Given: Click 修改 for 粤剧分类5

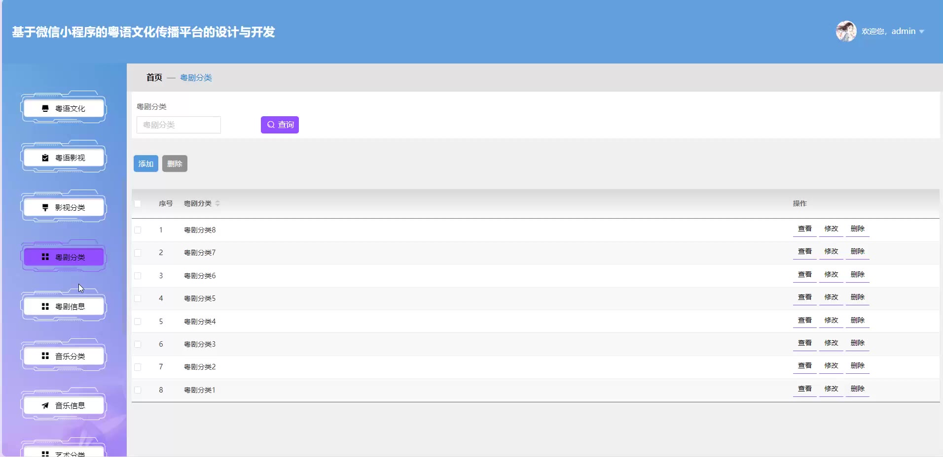Looking at the screenshot, I should 831,297.
